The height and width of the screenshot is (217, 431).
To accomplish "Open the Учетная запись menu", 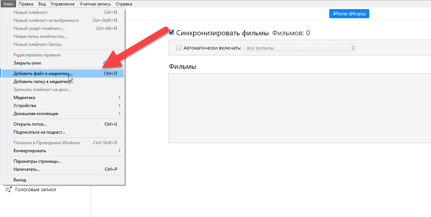I will pos(95,4).
